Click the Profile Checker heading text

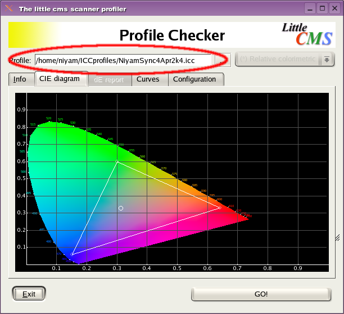[172, 35]
